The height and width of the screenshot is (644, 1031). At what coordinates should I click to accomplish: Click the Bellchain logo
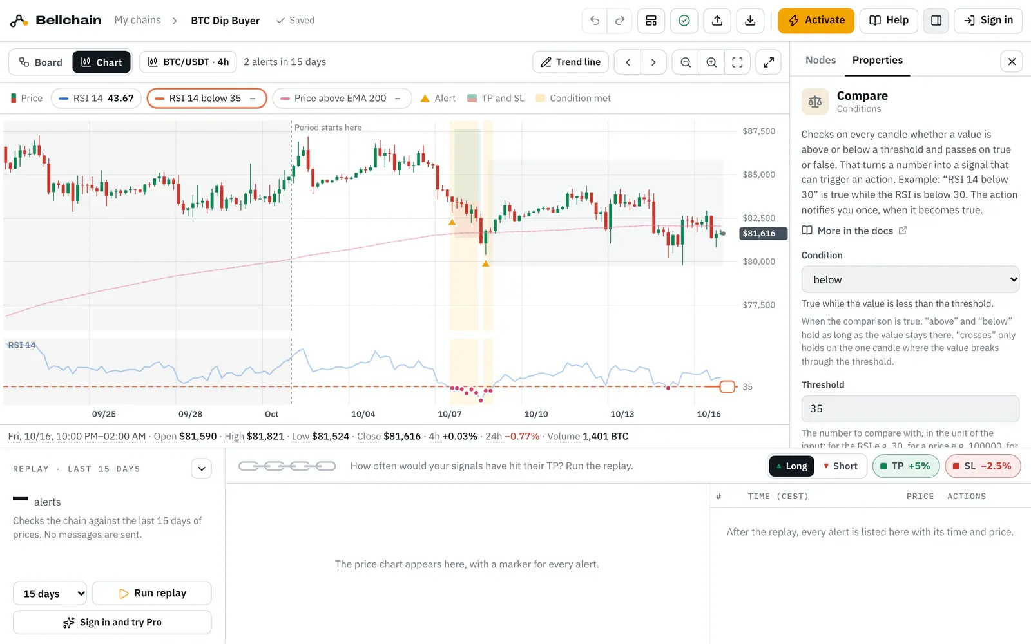(x=56, y=21)
